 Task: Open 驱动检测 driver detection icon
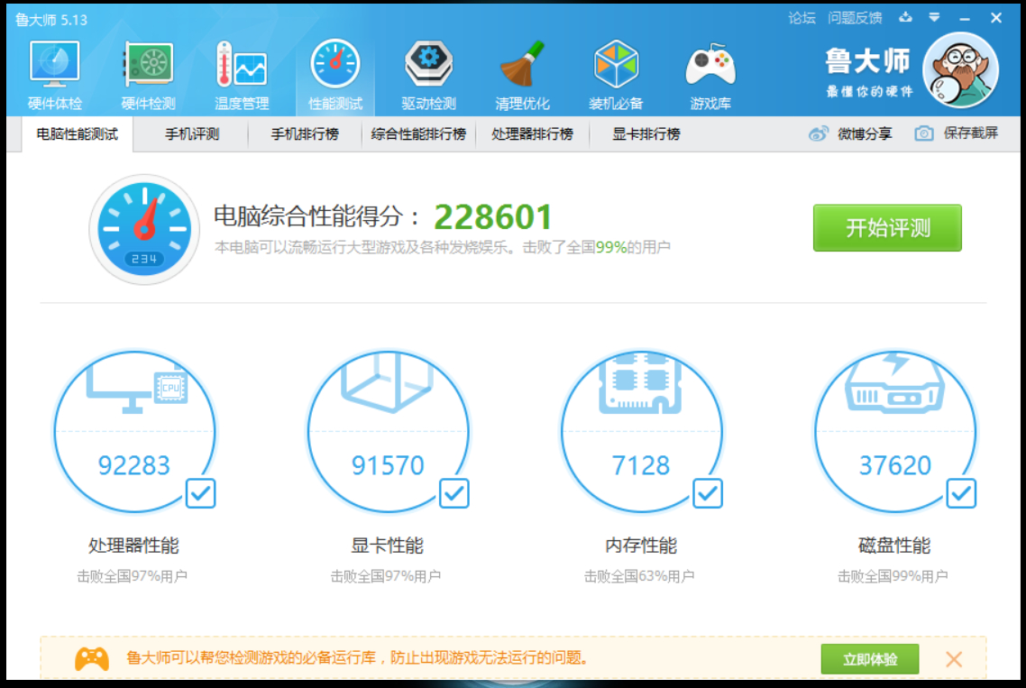tap(428, 75)
